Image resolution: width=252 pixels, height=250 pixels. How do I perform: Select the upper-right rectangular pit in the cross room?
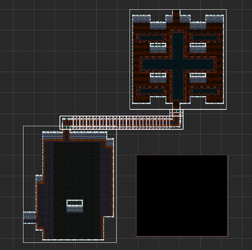pos(205,37)
